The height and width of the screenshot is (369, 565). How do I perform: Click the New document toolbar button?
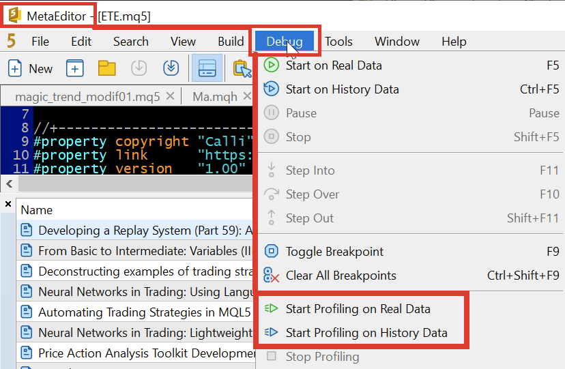[x=30, y=68]
